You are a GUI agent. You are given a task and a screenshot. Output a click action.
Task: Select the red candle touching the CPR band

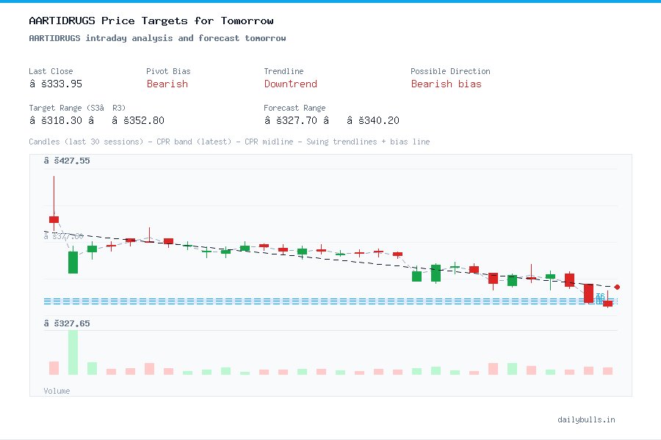click(x=590, y=295)
